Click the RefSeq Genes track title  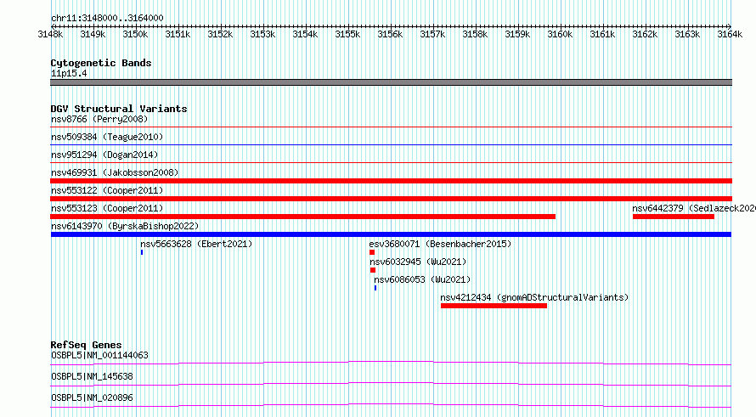pyautogui.click(x=87, y=345)
